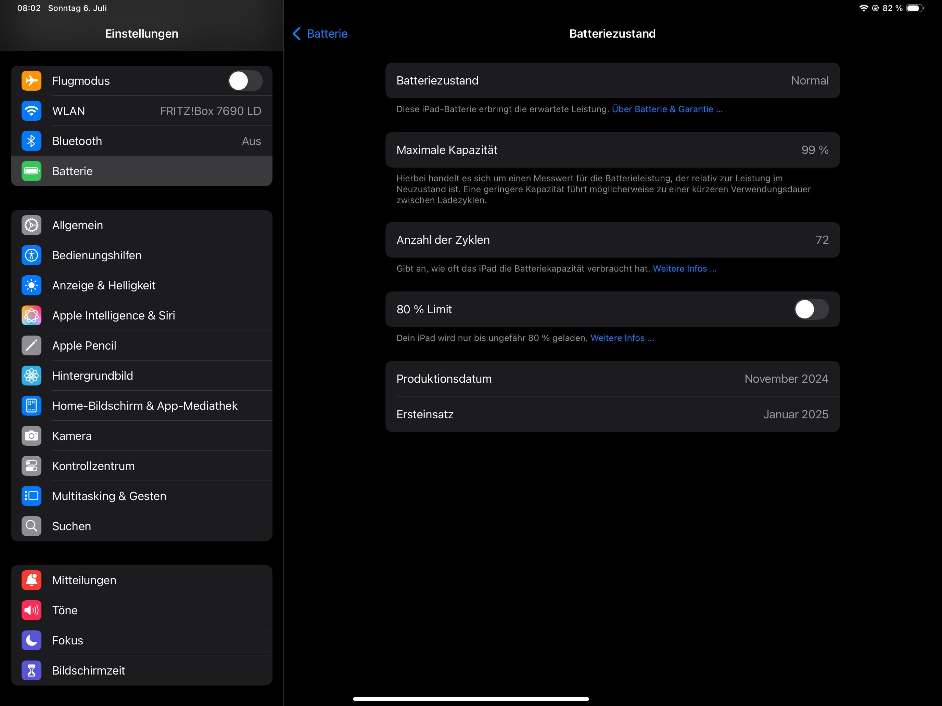Go back using the Batterie chevron
The height and width of the screenshot is (706, 942).
[297, 34]
